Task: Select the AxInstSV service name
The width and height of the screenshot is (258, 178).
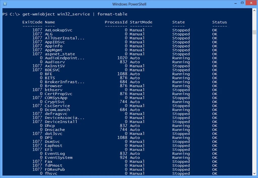Action: (55, 66)
